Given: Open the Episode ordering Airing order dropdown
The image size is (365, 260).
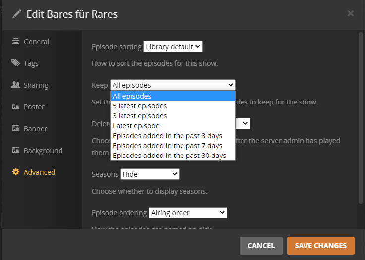Looking at the screenshot, I should click(188, 213).
